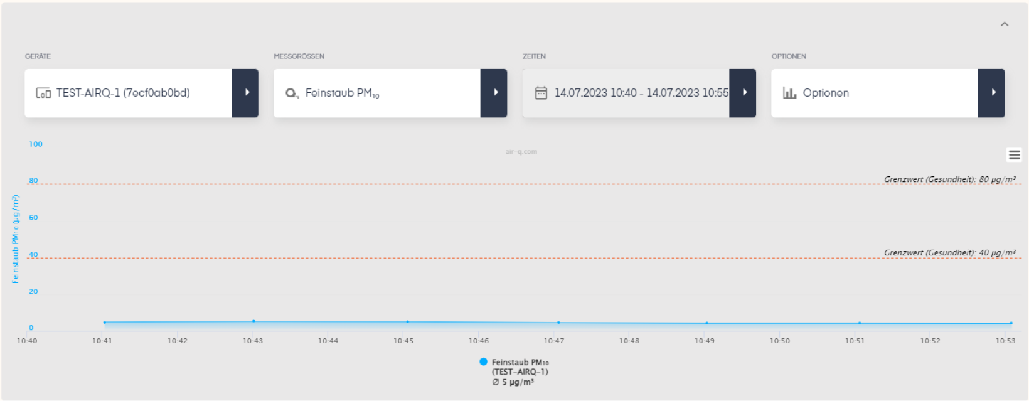1029x401 pixels.
Task: Expand the Messgrössen selector arrow
Action: pos(494,93)
